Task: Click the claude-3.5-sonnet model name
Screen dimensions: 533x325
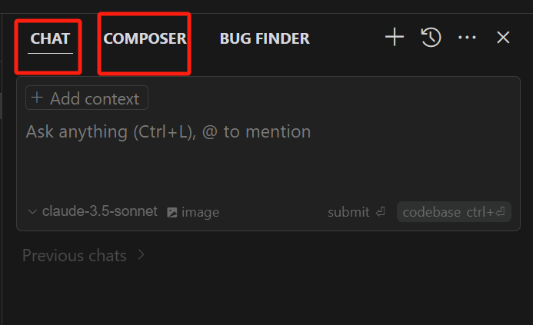Action: click(99, 211)
